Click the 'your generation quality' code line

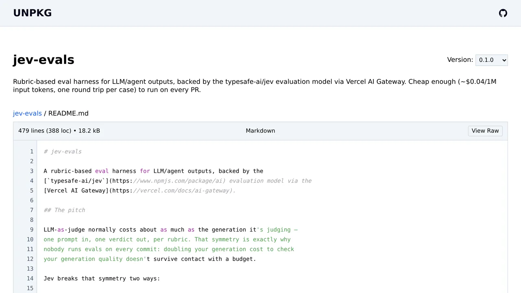[x=150, y=259]
